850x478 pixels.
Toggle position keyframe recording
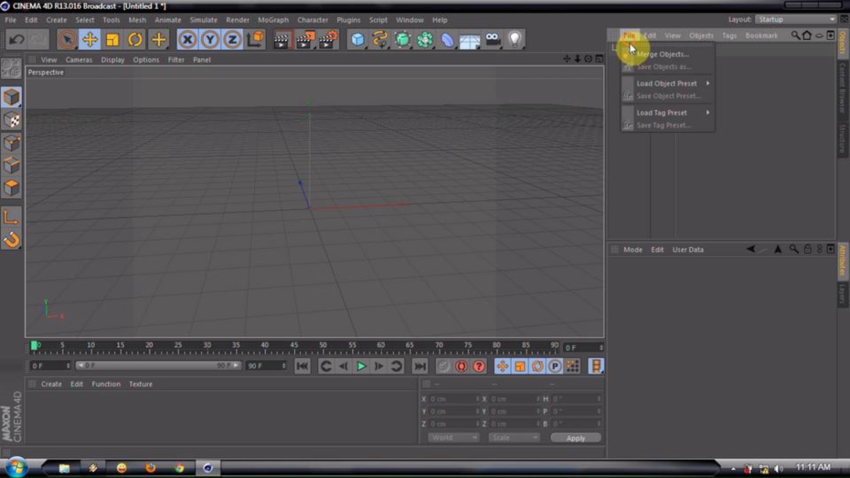tap(502, 366)
